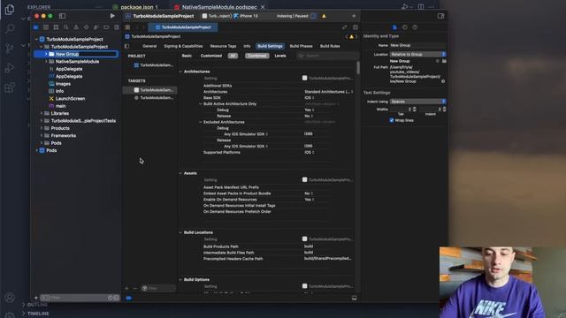Viewport: 566px width, 318px height.
Task: Open the Location Relative to Group dropdown
Action: [417, 54]
